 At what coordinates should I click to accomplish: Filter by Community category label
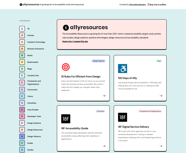[32, 90]
